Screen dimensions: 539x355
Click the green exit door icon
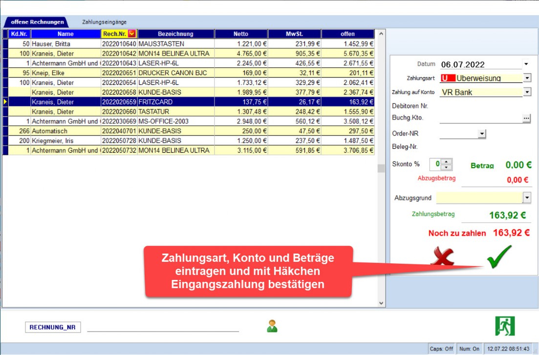[x=505, y=326]
